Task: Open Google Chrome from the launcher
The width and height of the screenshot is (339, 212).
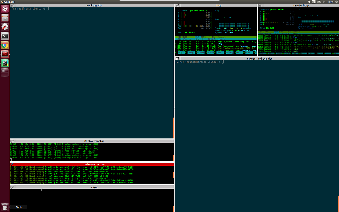Action: click(x=4, y=45)
